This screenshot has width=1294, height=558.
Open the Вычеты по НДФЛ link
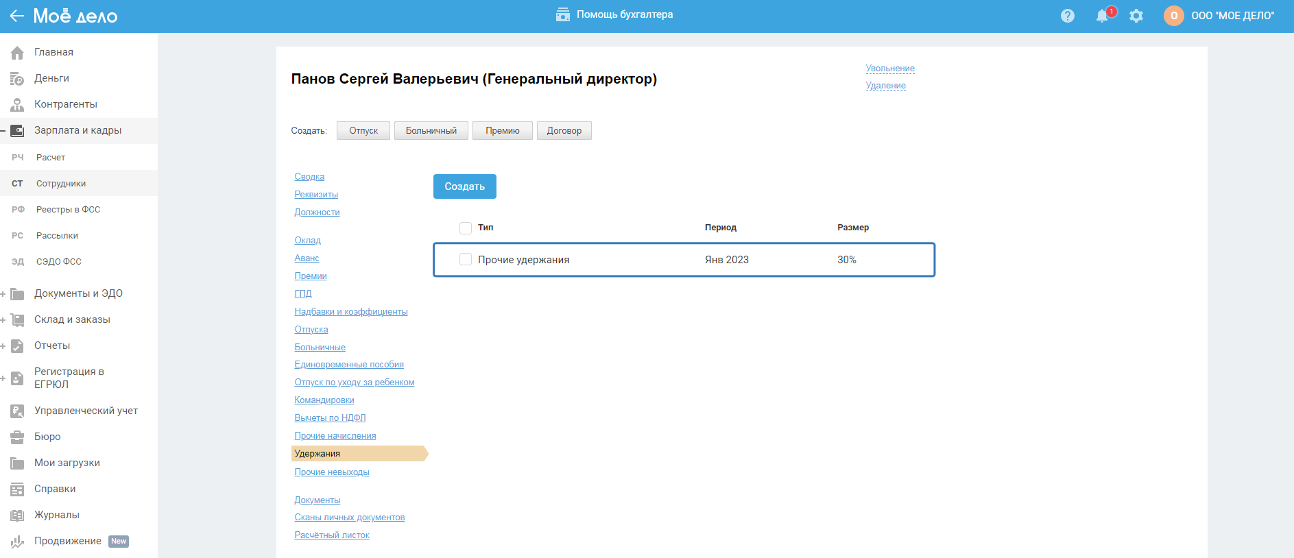tap(330, 418)
